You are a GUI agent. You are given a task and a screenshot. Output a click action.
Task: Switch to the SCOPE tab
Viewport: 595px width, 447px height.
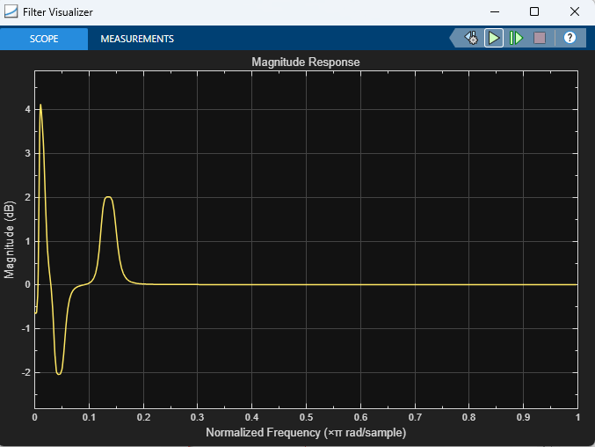coord(44,39)
